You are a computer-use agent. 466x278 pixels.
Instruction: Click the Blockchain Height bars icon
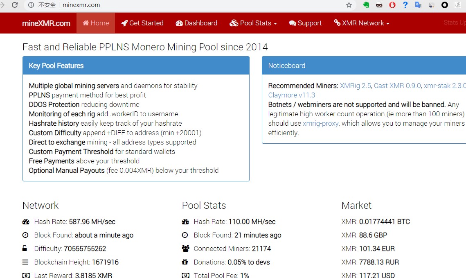(x=25, y=262)
